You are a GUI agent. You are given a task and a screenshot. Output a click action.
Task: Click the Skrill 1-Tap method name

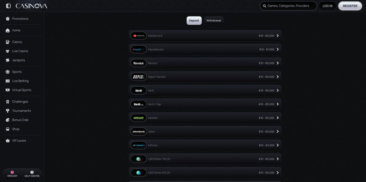click(154, 104)
